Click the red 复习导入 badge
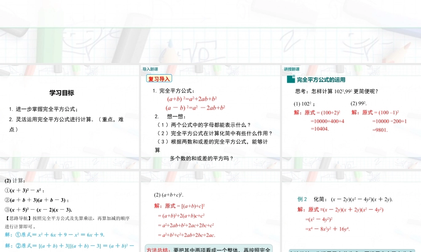Image resolution: width=421 pixels, height=252 pixels. [159, 78]
